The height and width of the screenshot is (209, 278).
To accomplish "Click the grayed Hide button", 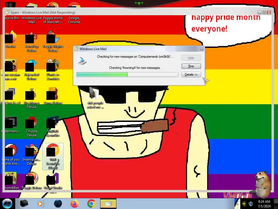I will 191,58.
